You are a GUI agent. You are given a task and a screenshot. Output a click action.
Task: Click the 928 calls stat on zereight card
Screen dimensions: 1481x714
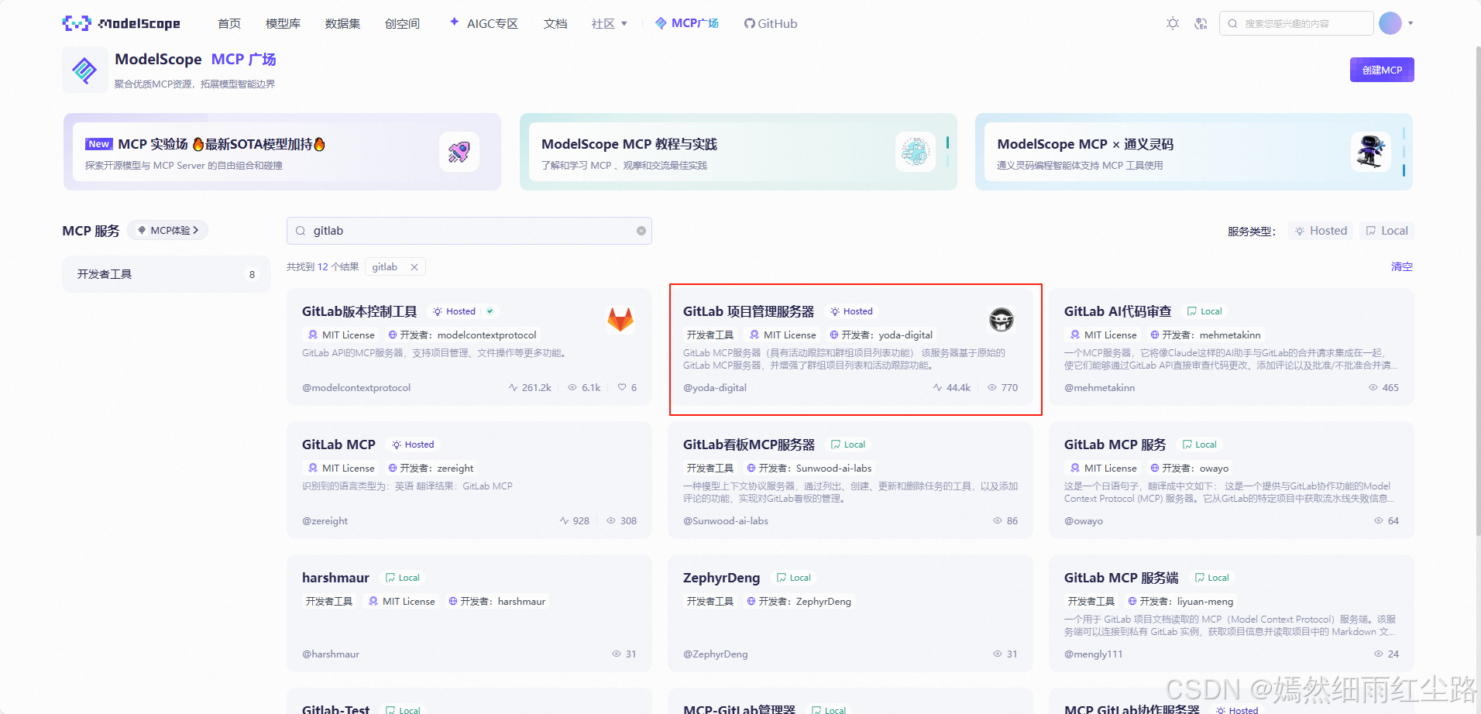coord(575,521)
